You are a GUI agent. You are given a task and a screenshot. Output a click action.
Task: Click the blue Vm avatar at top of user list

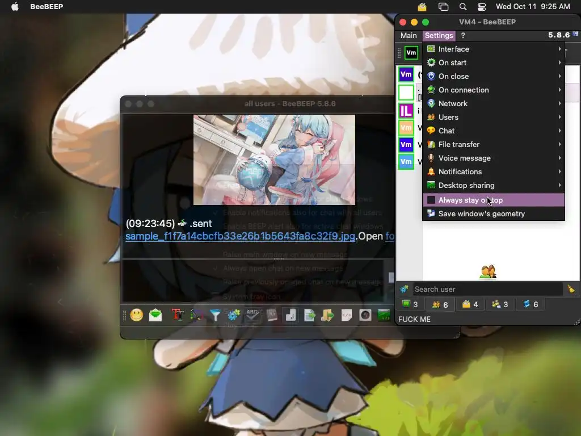tap(406, 74)
